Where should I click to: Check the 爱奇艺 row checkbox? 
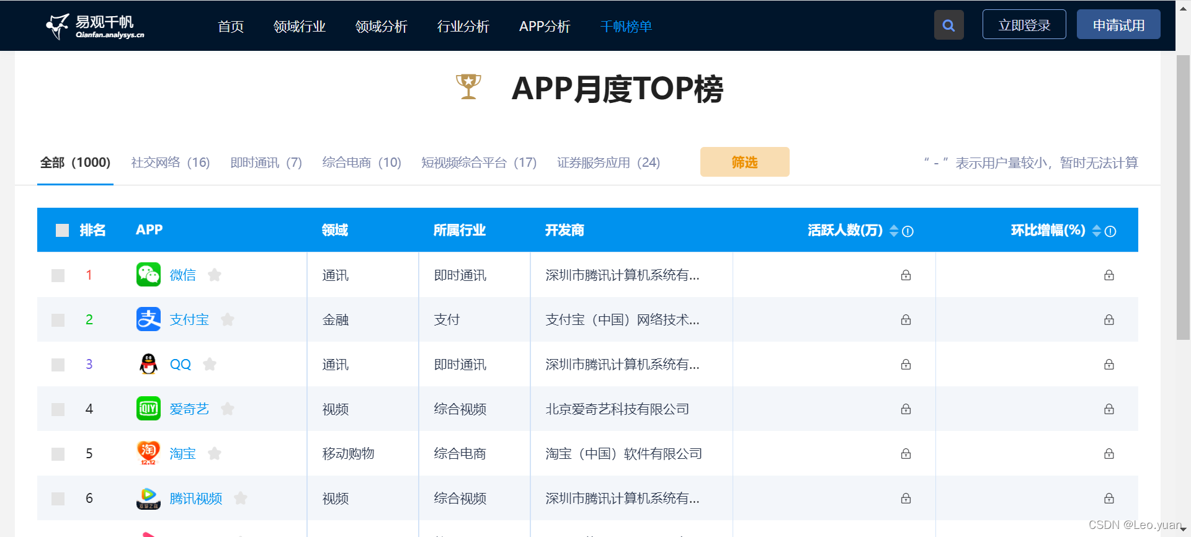(x=58, y=409)
